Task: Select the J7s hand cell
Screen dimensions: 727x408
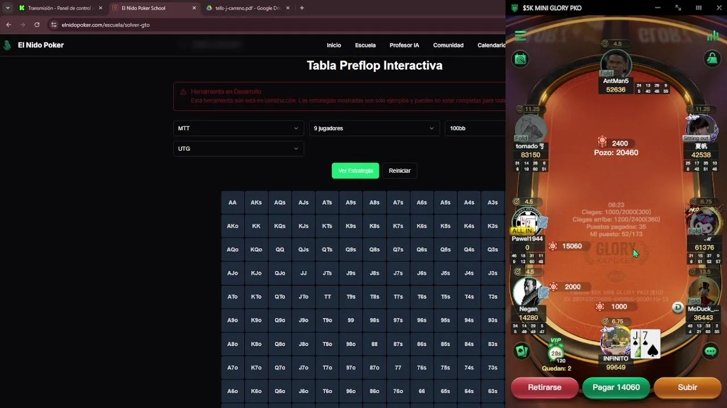Action: [x=398, y=273]
